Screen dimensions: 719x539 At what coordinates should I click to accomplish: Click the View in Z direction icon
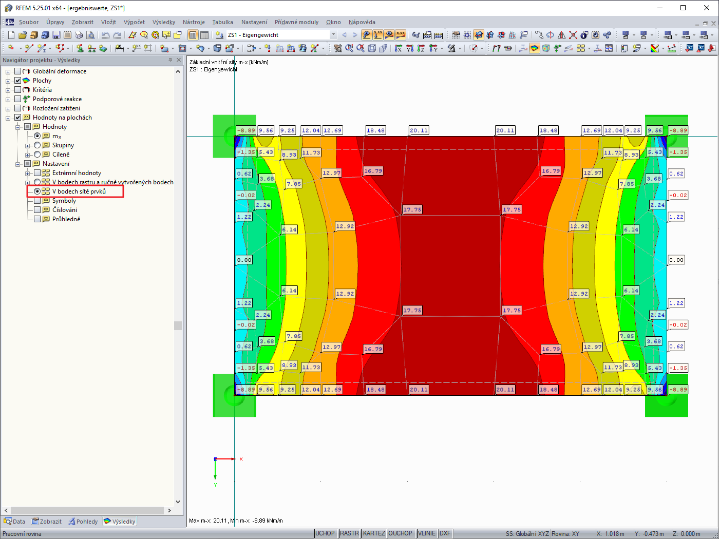tap(421, 48)
